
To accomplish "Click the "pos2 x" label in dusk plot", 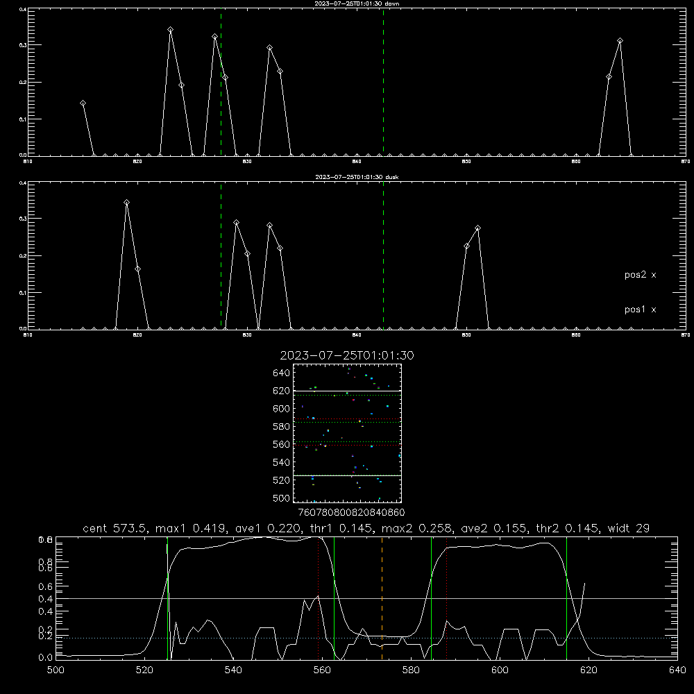I will point(640,275).
